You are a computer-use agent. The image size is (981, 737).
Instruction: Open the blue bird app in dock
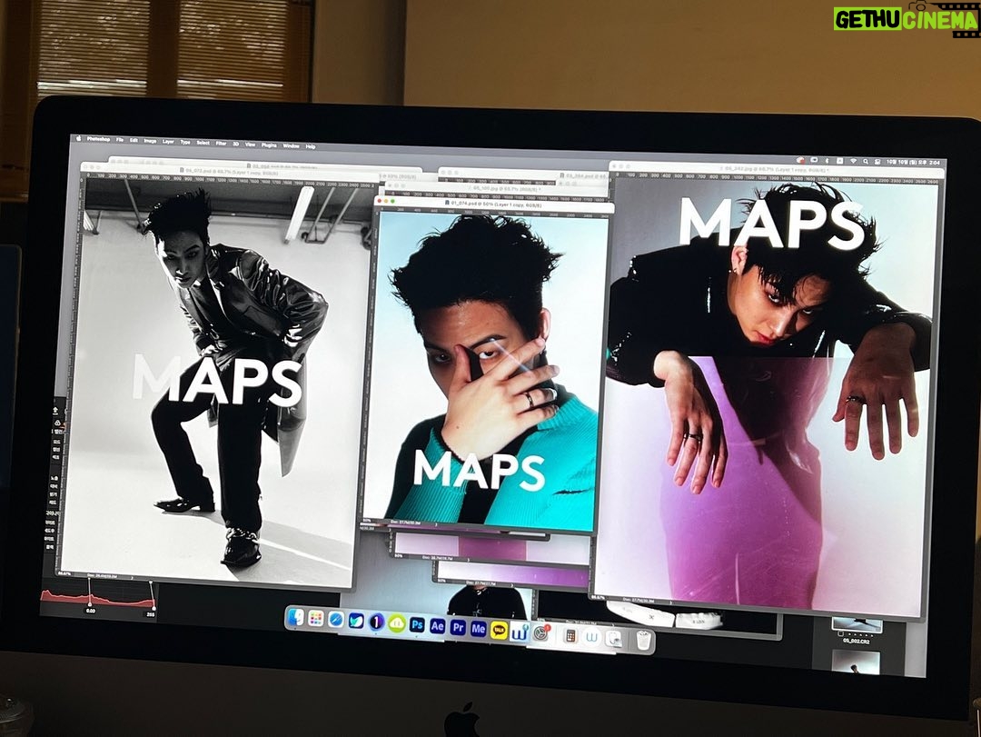(356, 621)
